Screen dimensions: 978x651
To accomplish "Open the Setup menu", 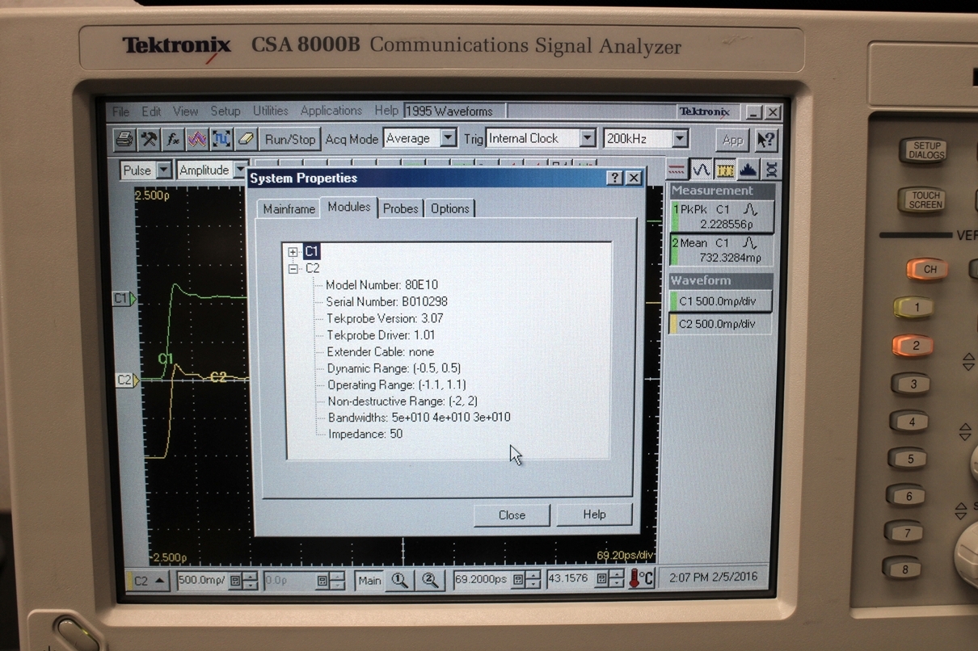I will click(x=226, y=111).
